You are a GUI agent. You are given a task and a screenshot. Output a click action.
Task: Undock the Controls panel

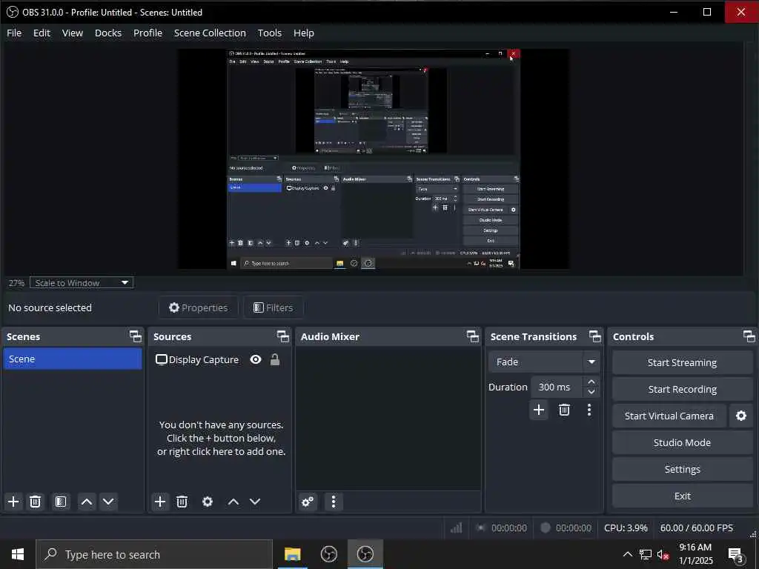pos(749,336)
